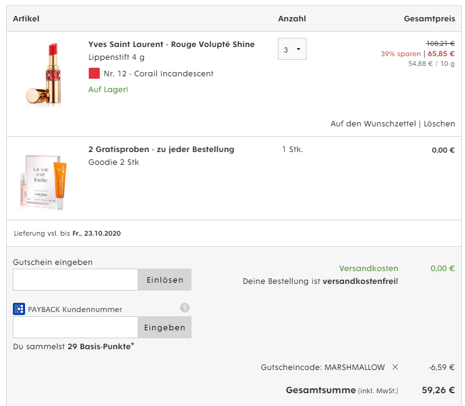Click the Eingeben PAYBACK button
This screenshot has width=465, height=406.
(165, 327)
